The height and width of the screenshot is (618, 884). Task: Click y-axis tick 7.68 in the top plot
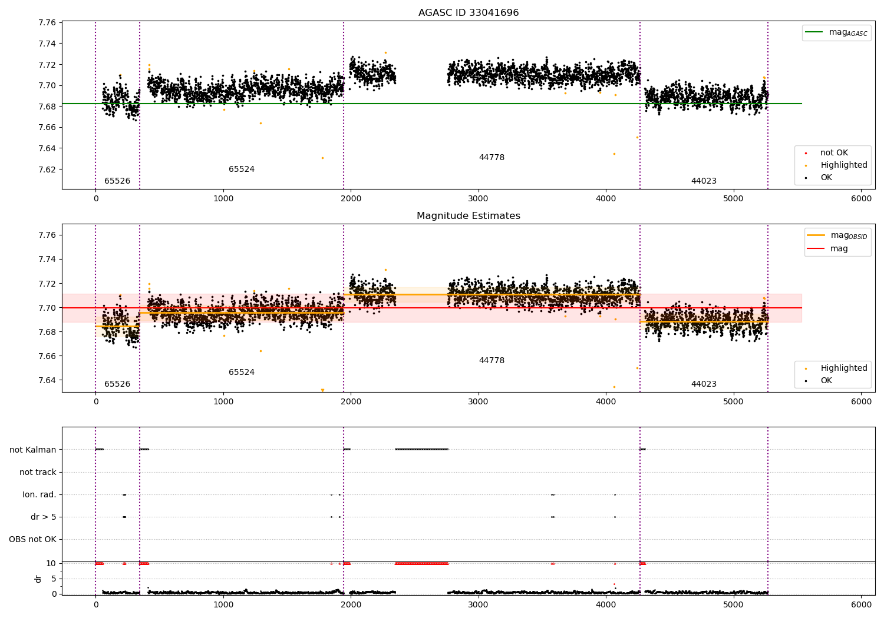[x=47, y=107]
